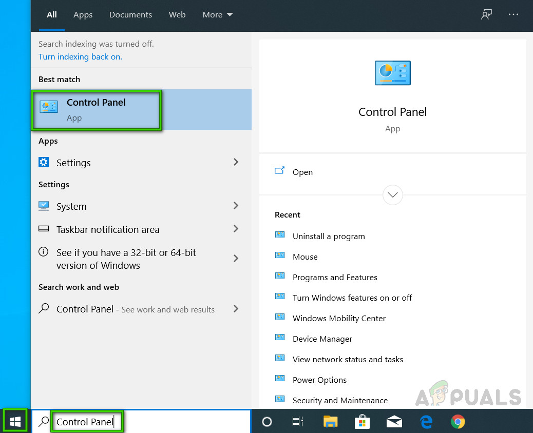Click the icon beside Device Manager

(x=280, y=337)
